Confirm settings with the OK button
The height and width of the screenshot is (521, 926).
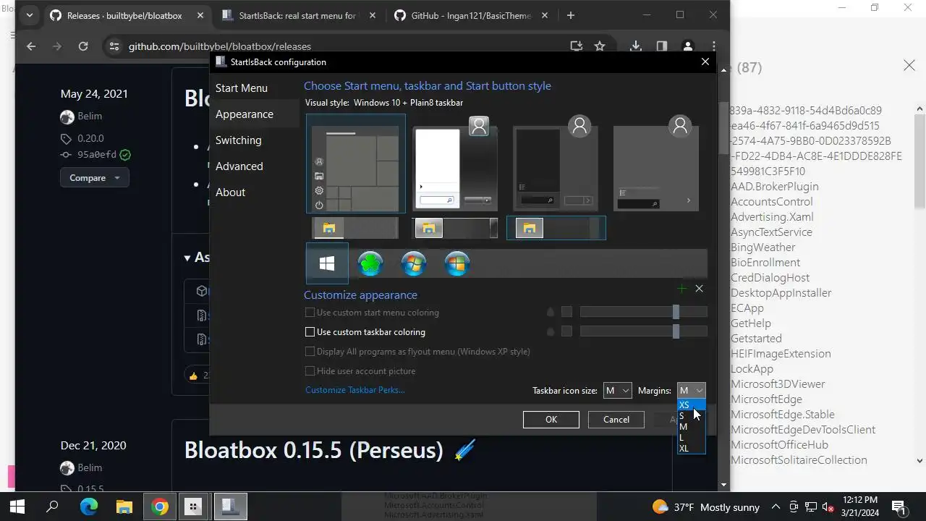(551, 420)
